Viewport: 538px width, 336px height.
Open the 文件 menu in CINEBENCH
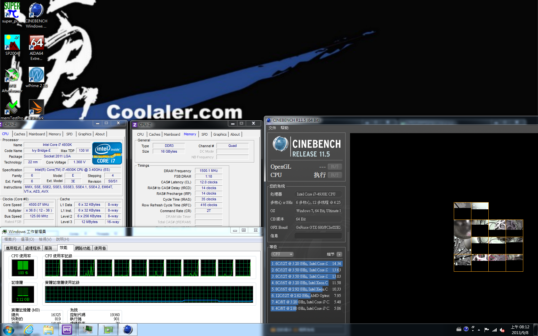272,128
